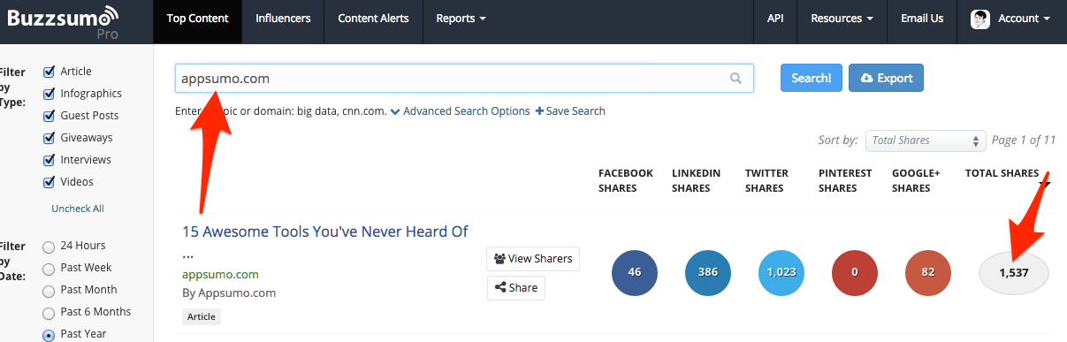Screen dimensions: 1067x342
Task: Click the 'By Appsumo.com' author text
Action: point(229,293)
